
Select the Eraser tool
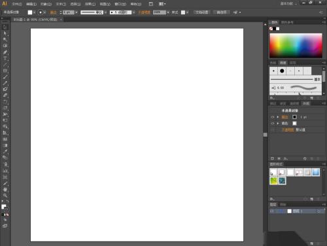pyautogui.click(x=5, y=96)
